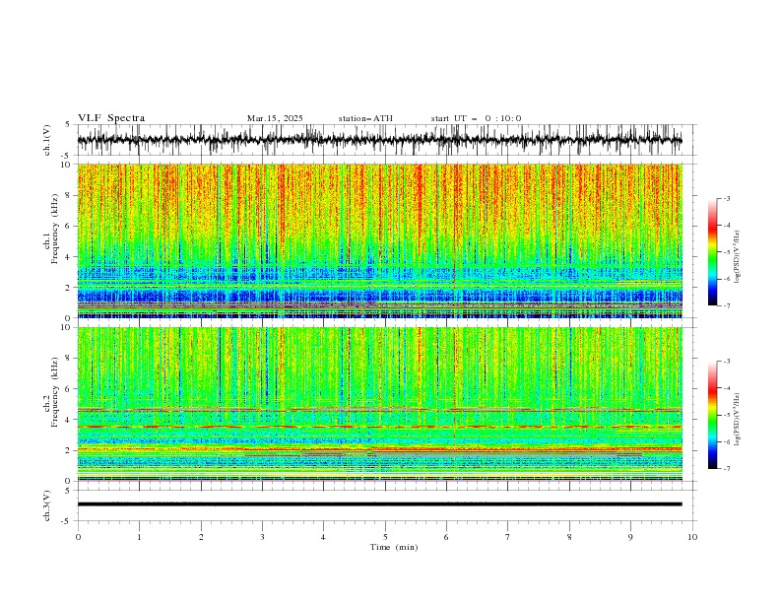Click the red 3.5 kHz line in ch.2
The height and width of the screenshot is (603, 780).
pyautogui.click(x=379, y=427)
